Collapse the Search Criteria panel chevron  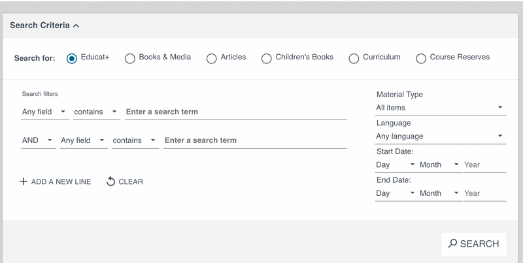coord(76,26)
